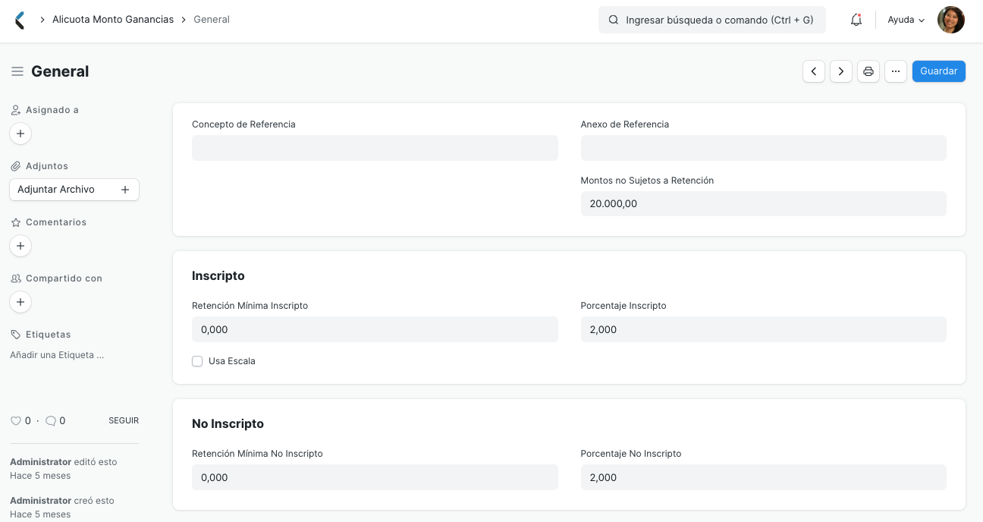
Task: Click the General breadcrumb
Action: click(x=212, y=20)
